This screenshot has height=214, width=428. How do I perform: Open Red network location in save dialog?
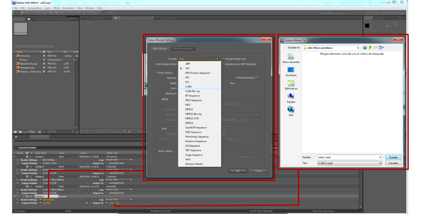click(291, 111)
